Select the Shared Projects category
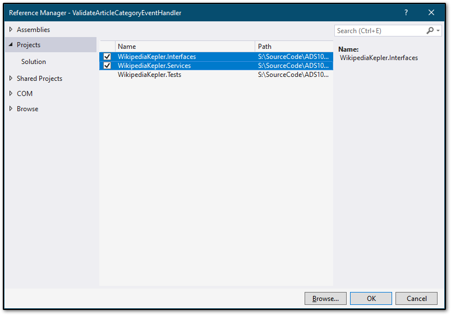451x315 pixels. coord(39,78)
